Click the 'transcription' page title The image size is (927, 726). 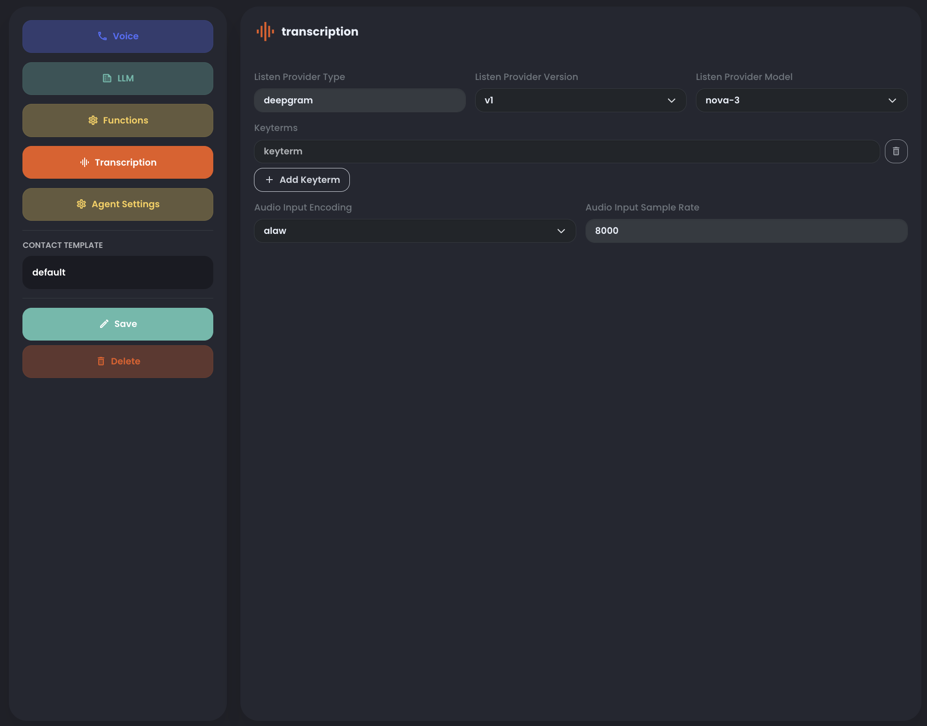click(320, 32)
